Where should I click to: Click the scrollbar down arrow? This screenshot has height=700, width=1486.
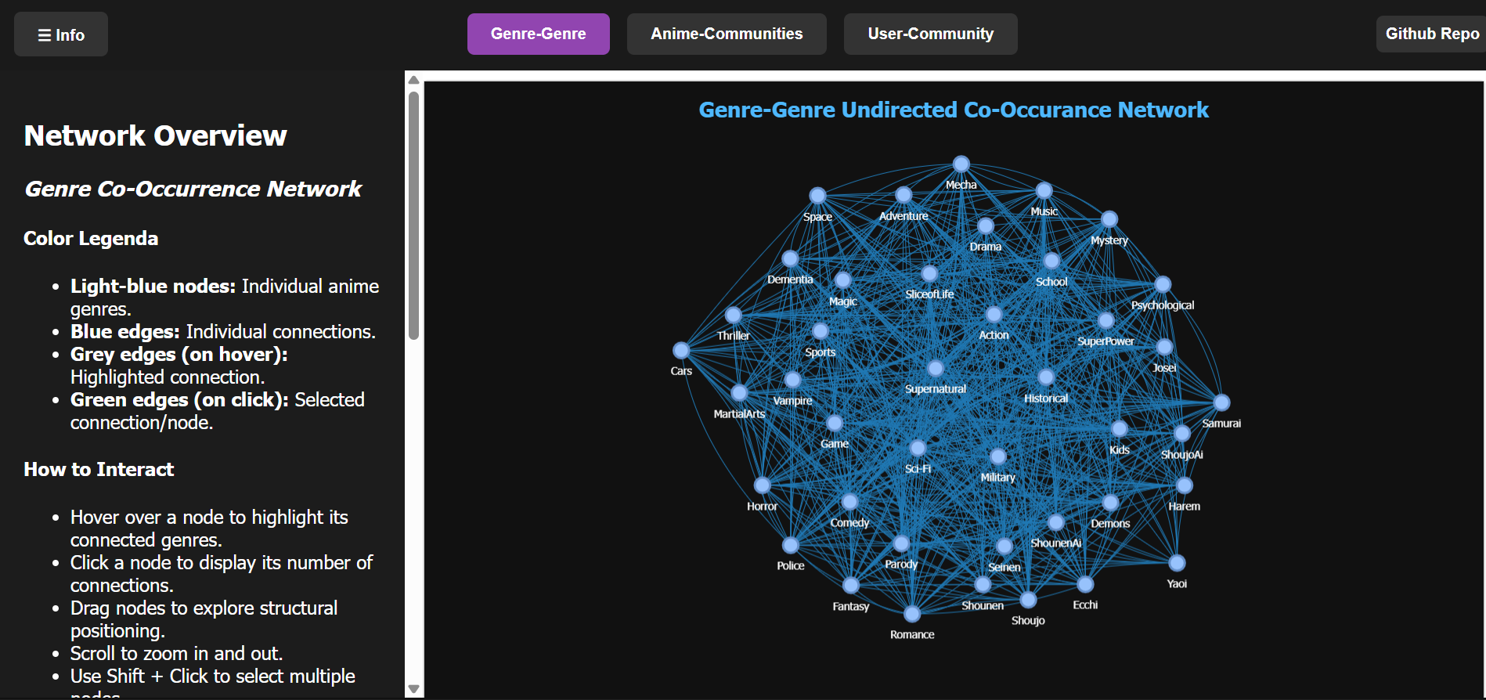[x=414, y=689]
